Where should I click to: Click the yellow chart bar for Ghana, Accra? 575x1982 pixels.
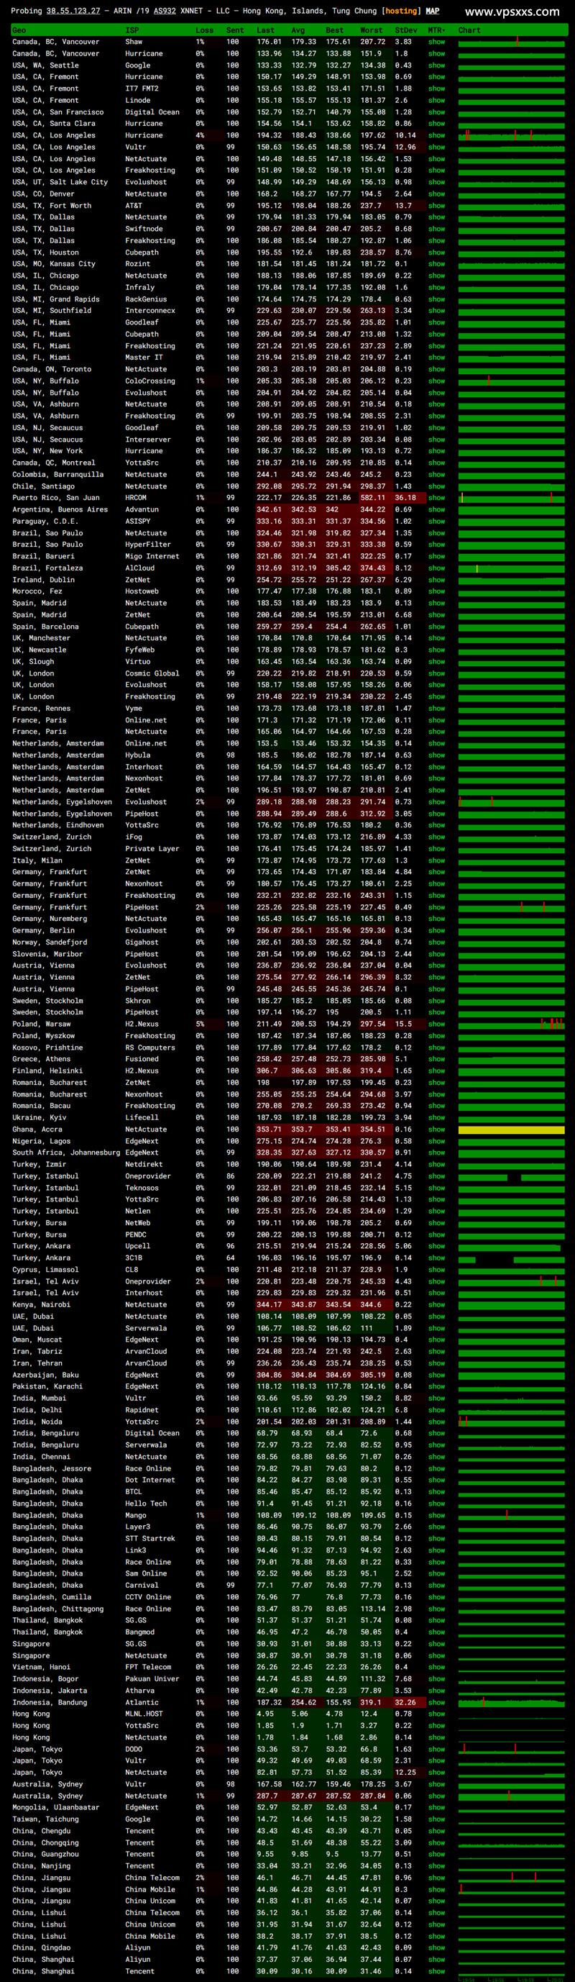click(511, 1129)
